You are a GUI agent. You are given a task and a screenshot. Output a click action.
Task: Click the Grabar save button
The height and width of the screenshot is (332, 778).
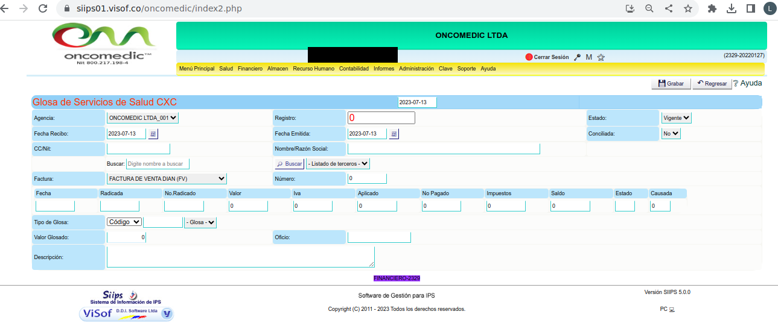coord(671,84)
